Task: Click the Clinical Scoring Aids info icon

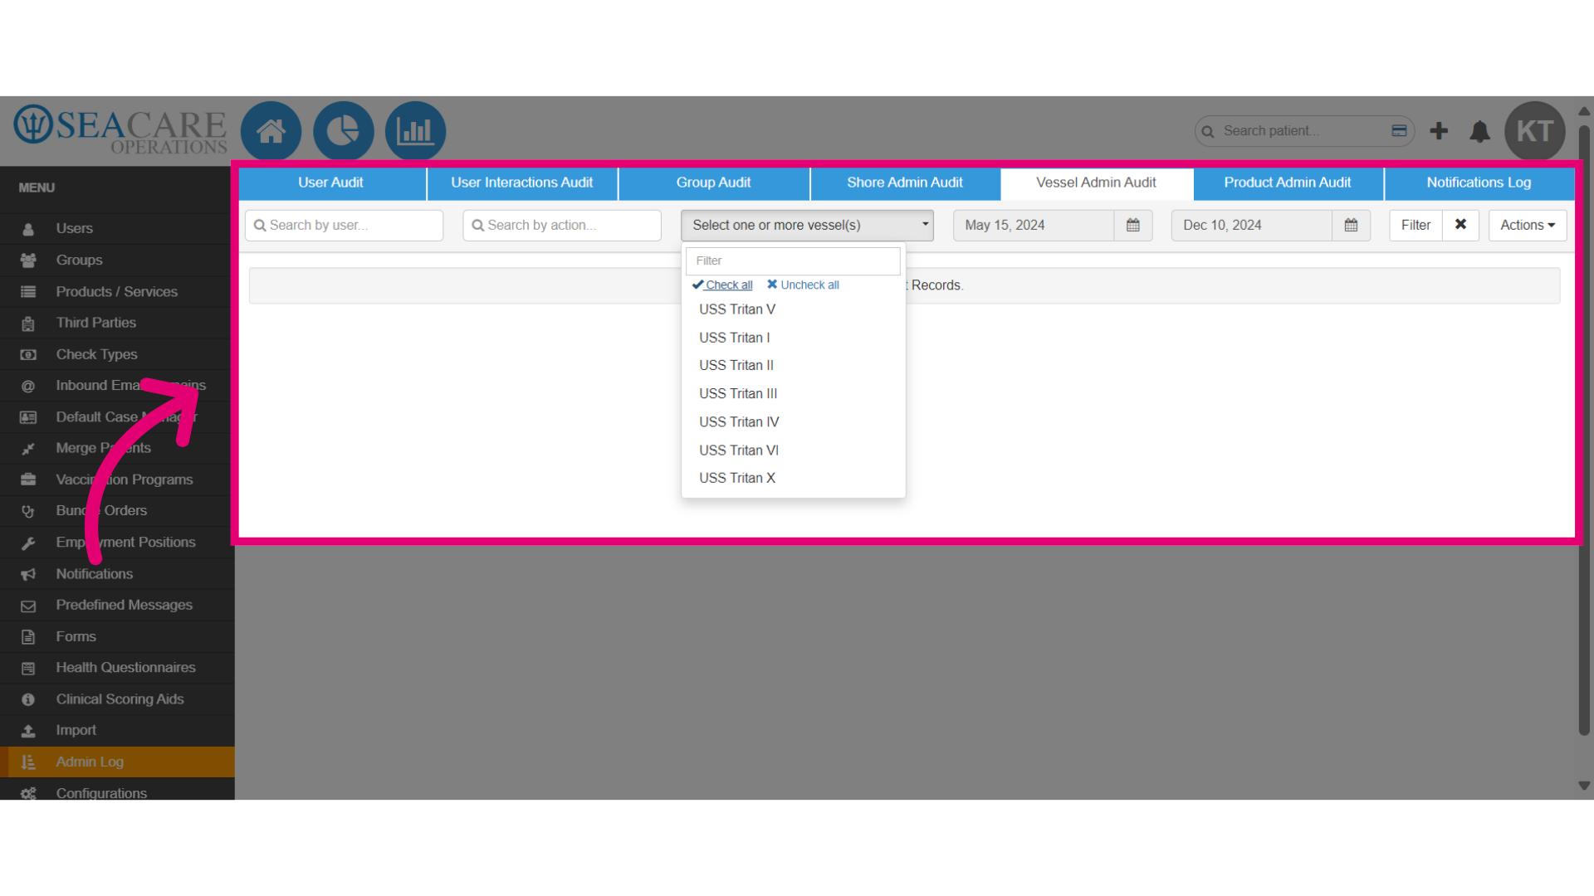Action: (x=28, y=699)
